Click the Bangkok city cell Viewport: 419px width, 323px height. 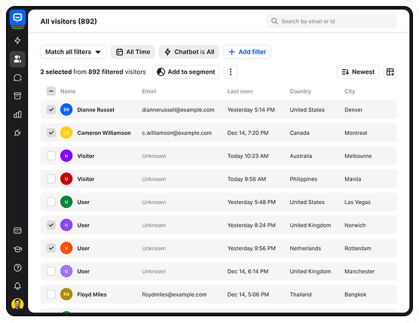(356, 294)
